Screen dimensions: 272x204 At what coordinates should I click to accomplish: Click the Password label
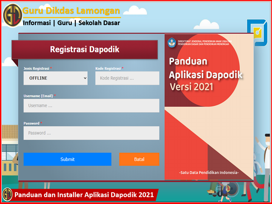coord(31,123)
